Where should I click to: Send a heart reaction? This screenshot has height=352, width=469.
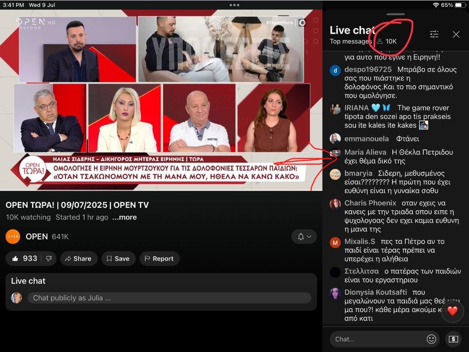click(452, 312)
